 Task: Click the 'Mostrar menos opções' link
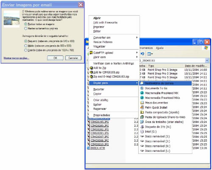pos(17,58)
